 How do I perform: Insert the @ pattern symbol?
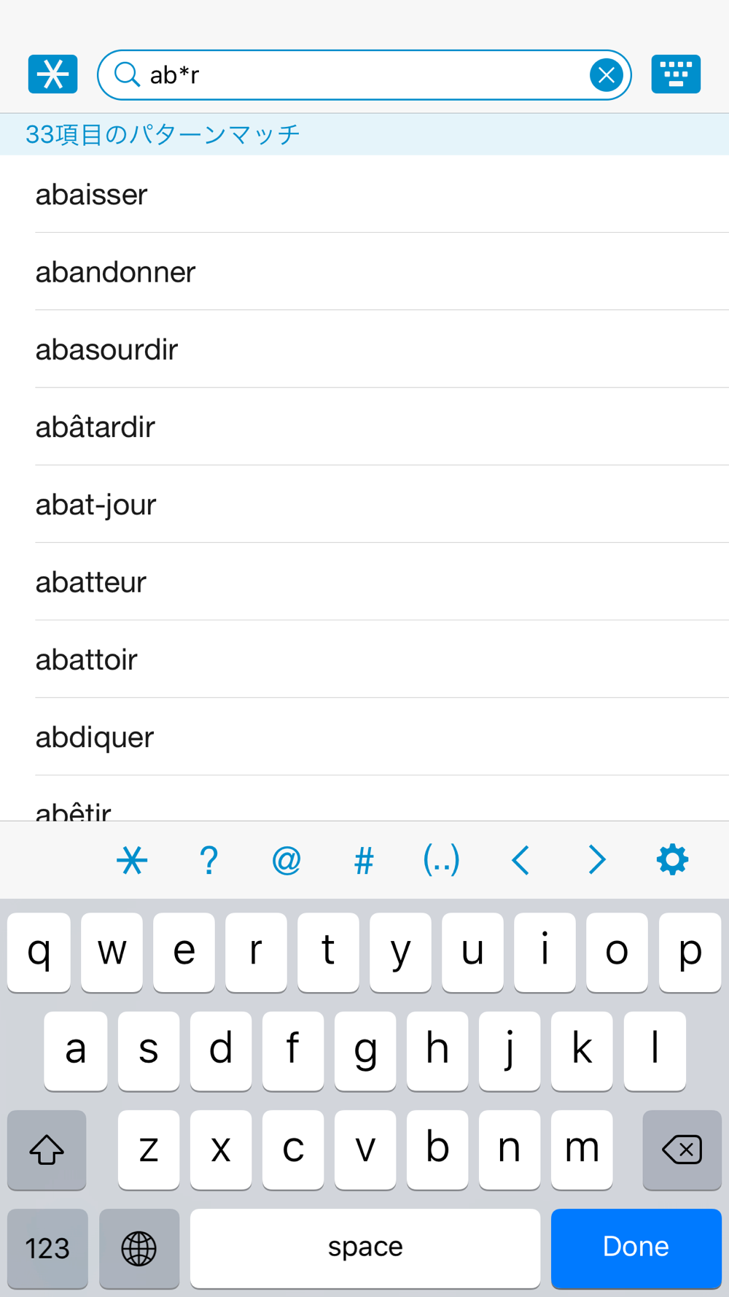(286, 860)
